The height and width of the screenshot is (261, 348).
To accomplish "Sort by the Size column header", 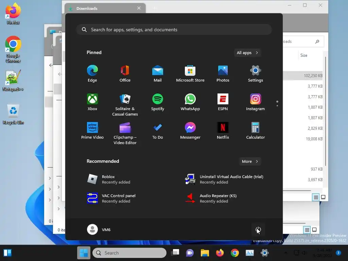I will [304, 55].
